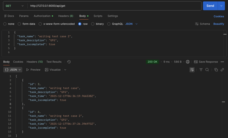The width and height of the screenshot is (228, 138).
Task: Click the filter response icon
Action: [x=201, y=70]
